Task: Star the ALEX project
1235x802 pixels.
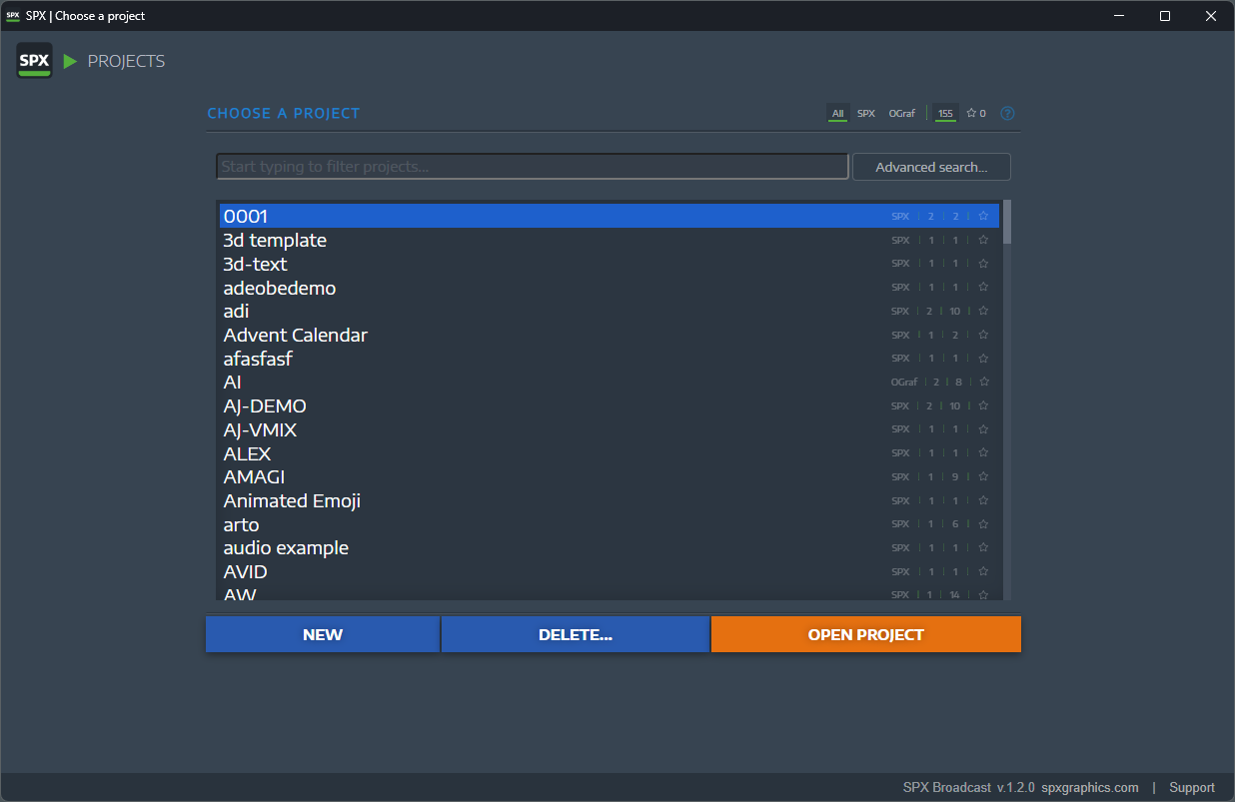Action: pyautogui.click(x=983, y=453)
